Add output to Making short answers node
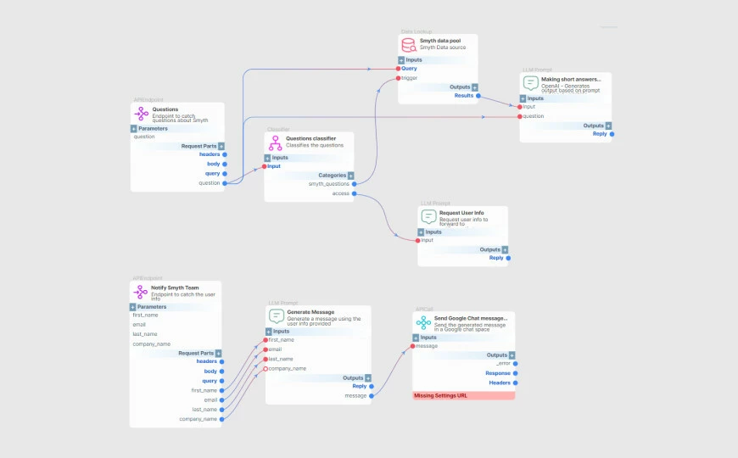Image resolution: width=738 pixels, height=458 pixels. (608, 126)
